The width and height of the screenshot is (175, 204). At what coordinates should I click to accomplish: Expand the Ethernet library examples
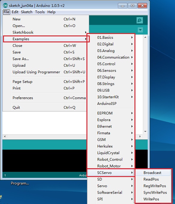pos(111,126)
